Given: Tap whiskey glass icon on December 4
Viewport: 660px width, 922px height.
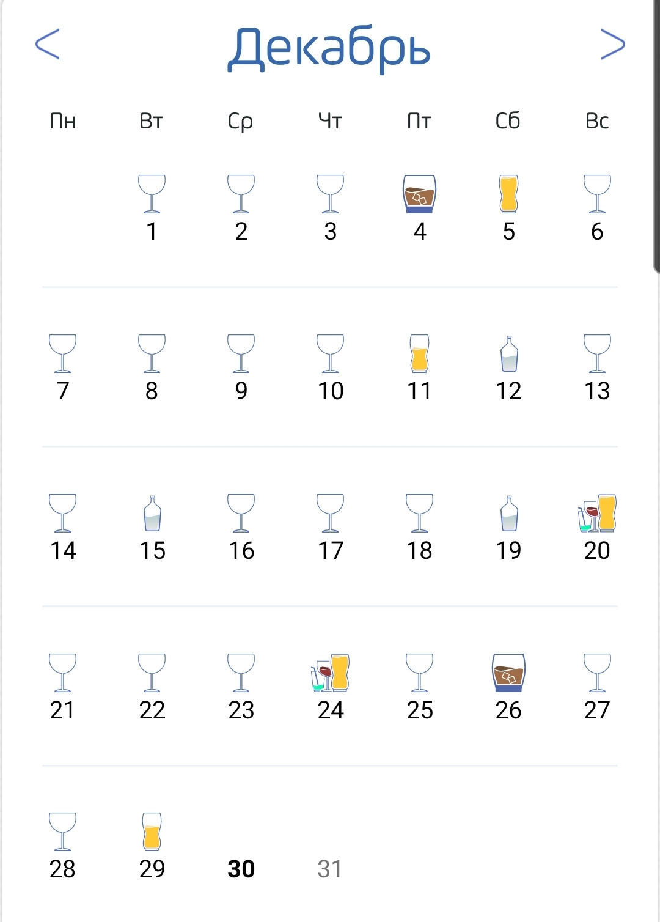Looking at the screenshot, I should click(x=419, y=194).
